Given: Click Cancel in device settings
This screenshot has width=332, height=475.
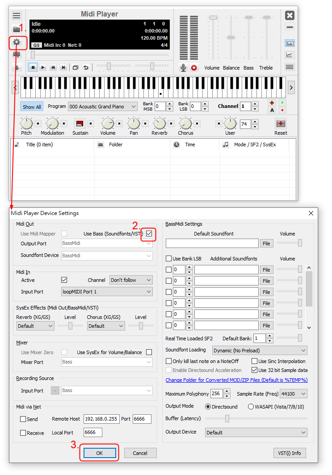Looking at the screenshot, I should [140, 453].
